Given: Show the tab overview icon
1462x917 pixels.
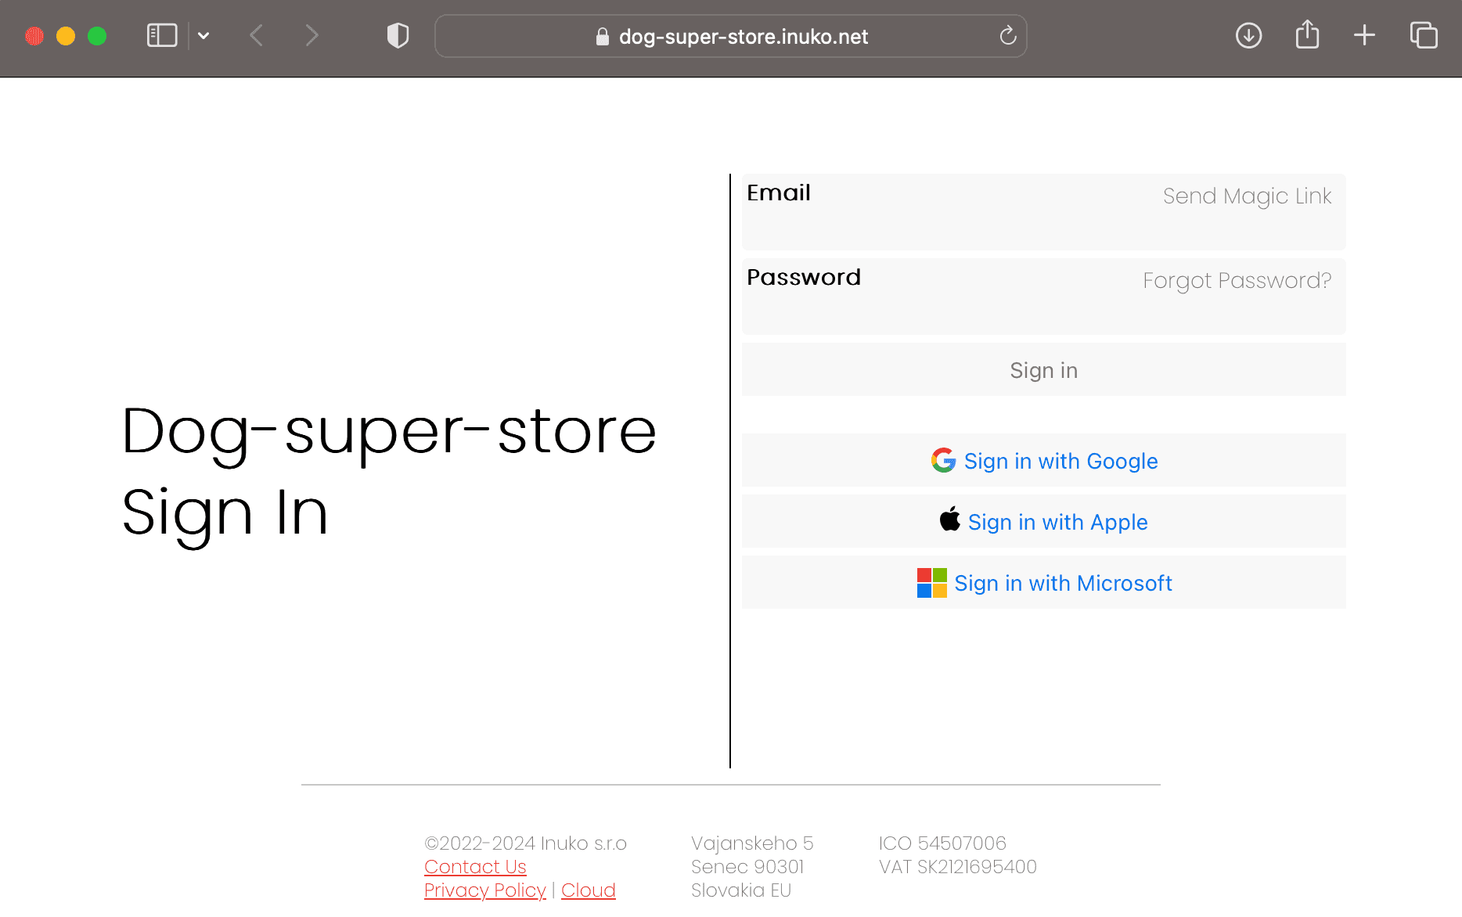Looking at the screenshot, I should (1424, 35).
